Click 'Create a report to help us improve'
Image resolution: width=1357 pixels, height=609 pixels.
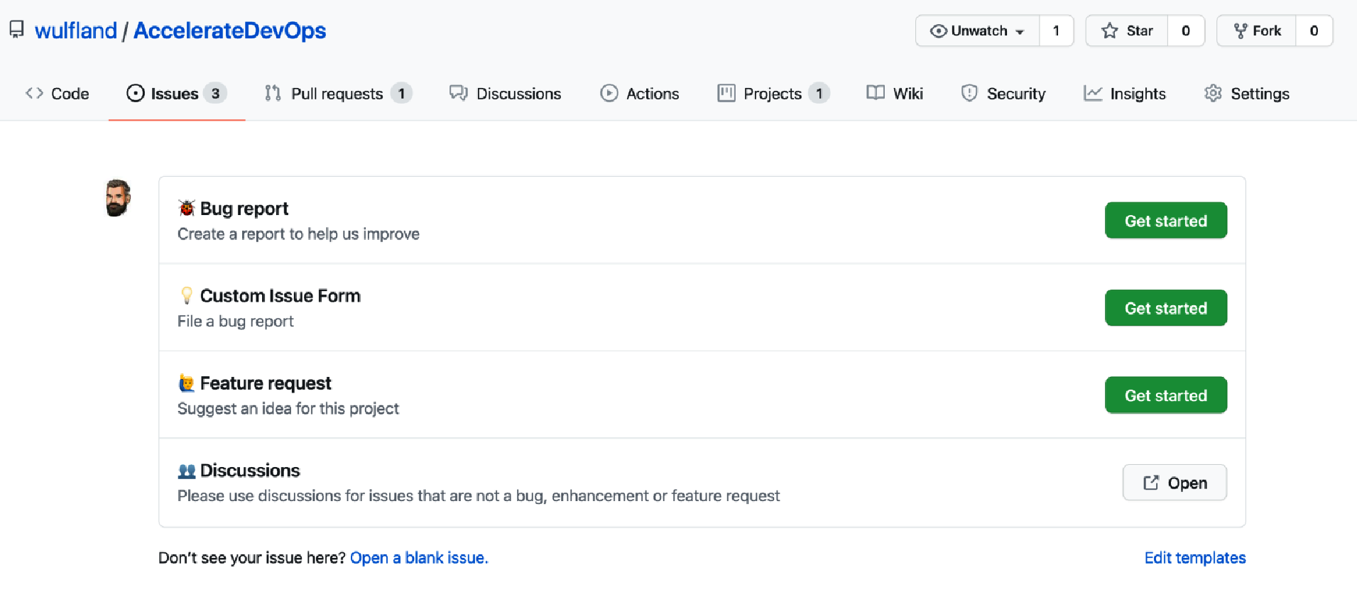coord(298,234)
